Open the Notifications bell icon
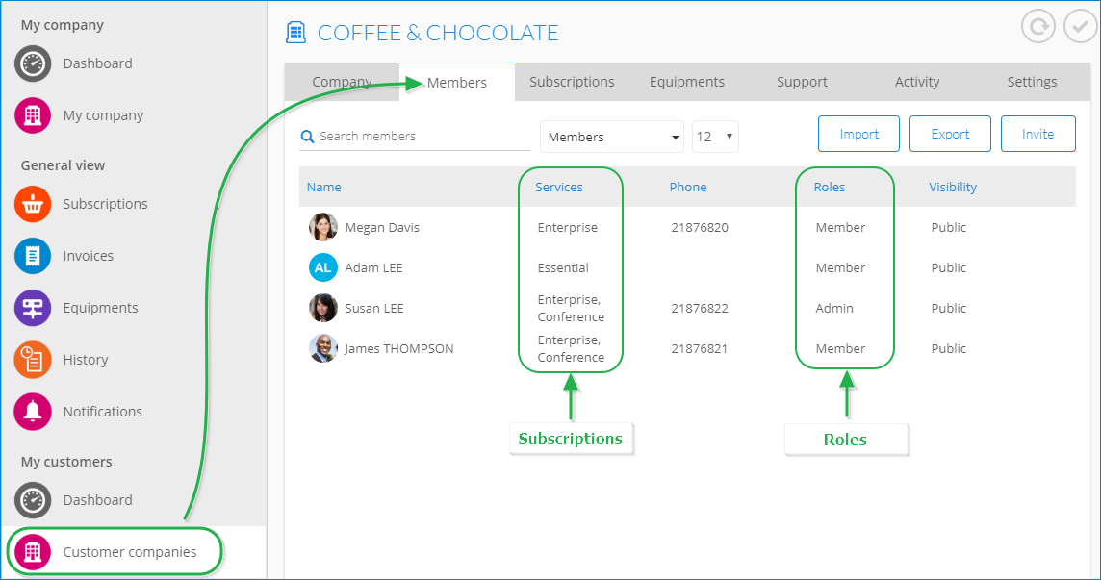The width and height of the screenshot is (1101, 580). pyautogui.click(x=33, y=412)
